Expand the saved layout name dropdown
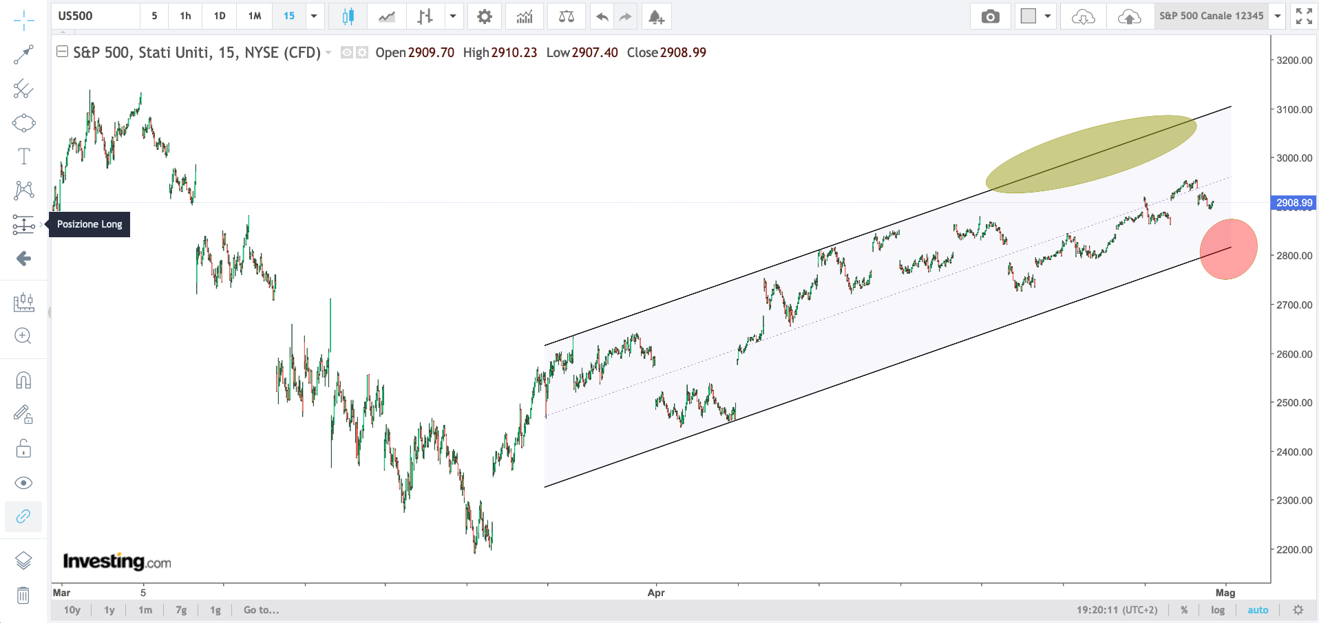The height and width of the screenshot is (623, 1319). coord(1278,16)
